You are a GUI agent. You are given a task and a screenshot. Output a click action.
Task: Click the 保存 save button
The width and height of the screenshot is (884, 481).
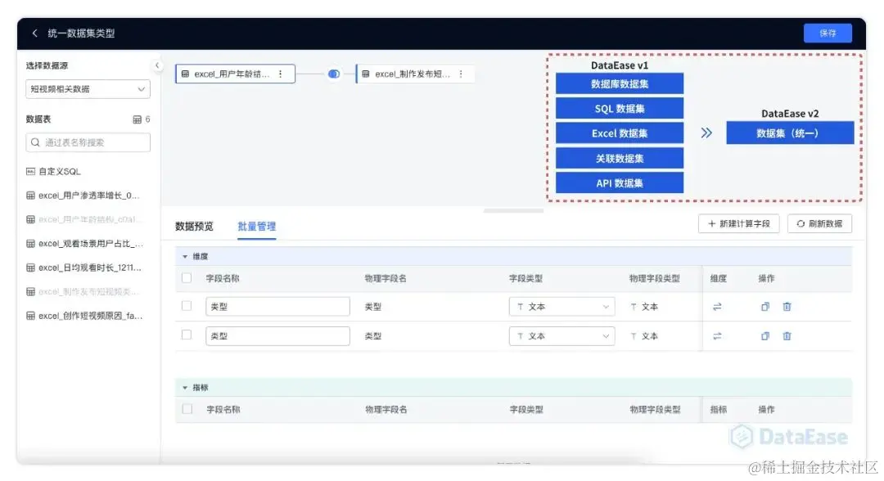coord(827,34)
